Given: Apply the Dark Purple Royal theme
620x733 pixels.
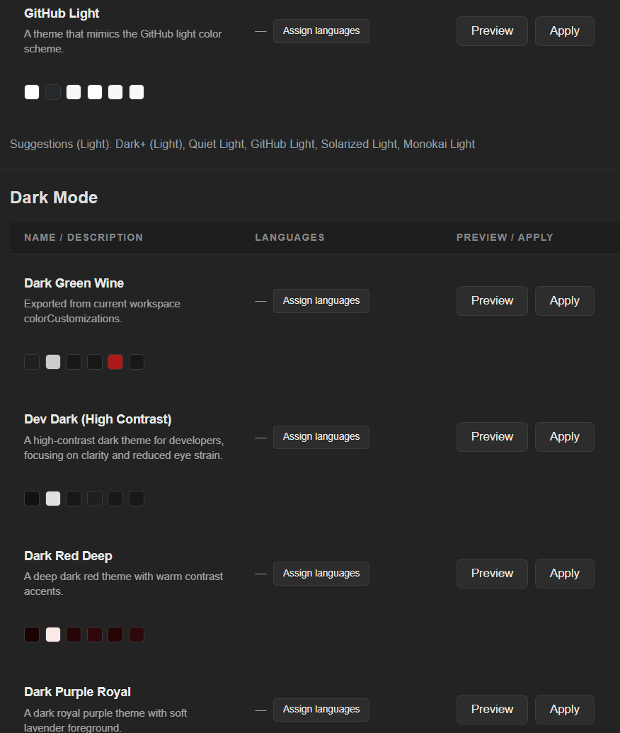Looking at the screenshot, I should point(564,709).
